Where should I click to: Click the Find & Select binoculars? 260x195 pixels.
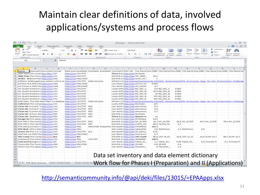(x=236, y=51)
